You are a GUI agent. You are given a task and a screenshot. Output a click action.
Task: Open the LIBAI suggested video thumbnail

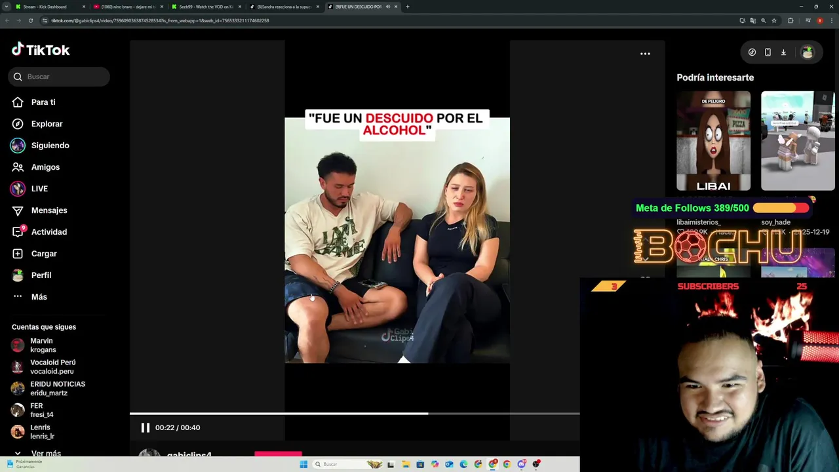tap(714, 141)
